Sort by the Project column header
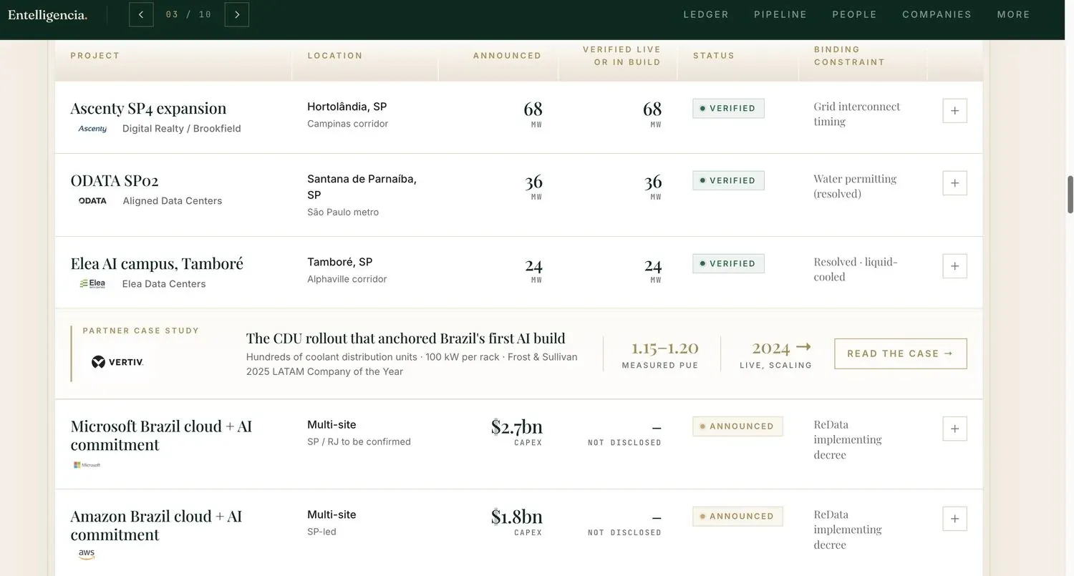 95,56
